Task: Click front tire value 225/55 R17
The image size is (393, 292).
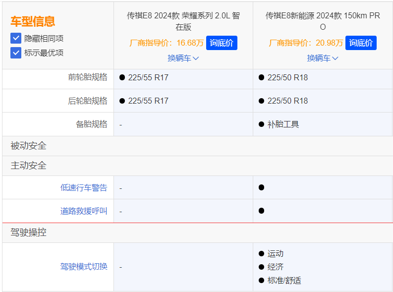Action: click(148, 77)
